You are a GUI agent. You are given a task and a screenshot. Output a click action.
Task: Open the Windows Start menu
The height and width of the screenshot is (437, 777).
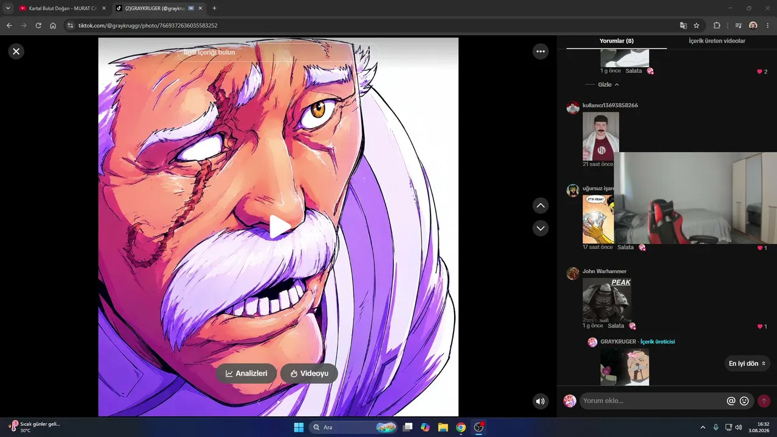[299, 427]
